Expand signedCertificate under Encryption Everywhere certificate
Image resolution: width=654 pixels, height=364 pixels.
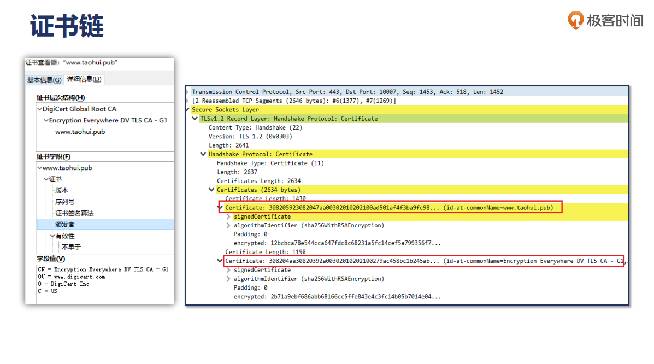click(x=228, y=269)
